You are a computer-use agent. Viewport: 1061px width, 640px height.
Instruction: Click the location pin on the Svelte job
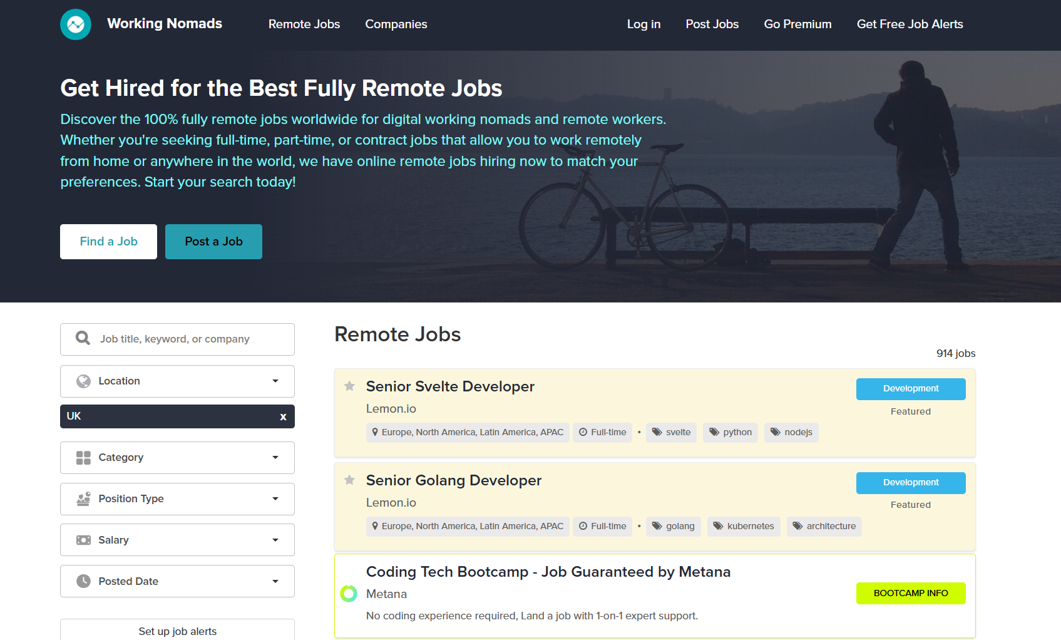click(x=376, y=432)
